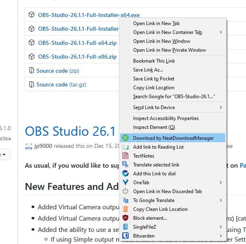Screen dimensions: 246x244
Task: Select Search Google for OBS-Studio-26.1...
Action: tap(173, 97)
